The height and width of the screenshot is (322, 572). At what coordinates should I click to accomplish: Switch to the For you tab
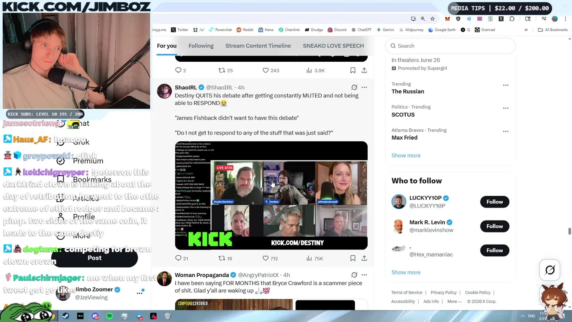coord(167,46)
